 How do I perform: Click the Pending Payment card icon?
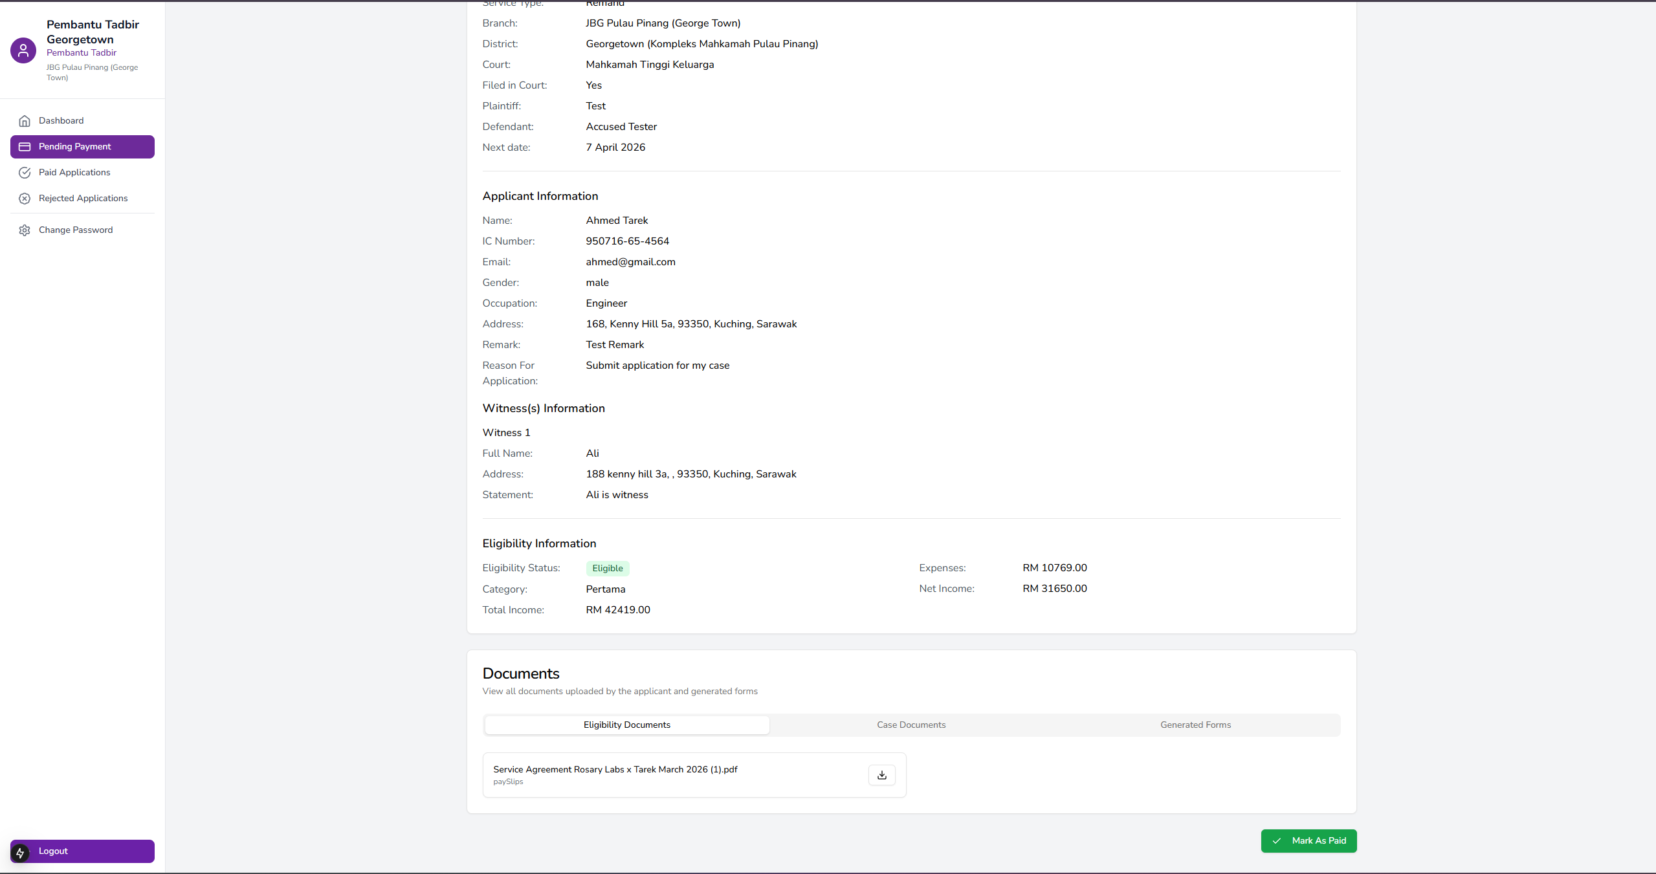click(25, 147)
